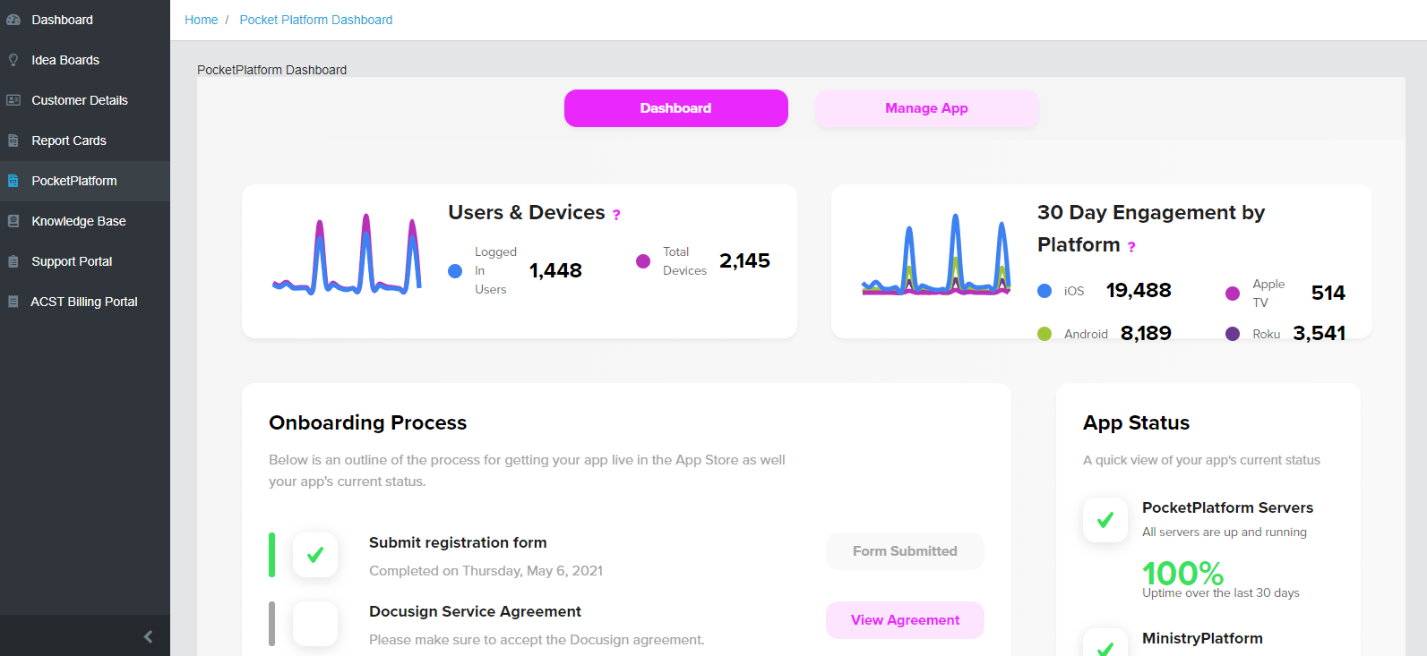
Task: Open the Users & Devices help question mark
Action: coord(616,215)
